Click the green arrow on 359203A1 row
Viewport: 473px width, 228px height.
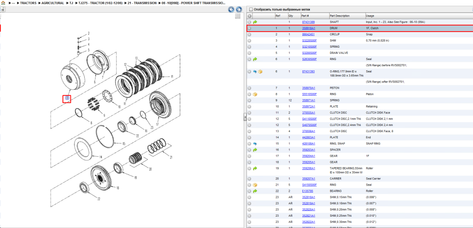click(x=255, y=150)
